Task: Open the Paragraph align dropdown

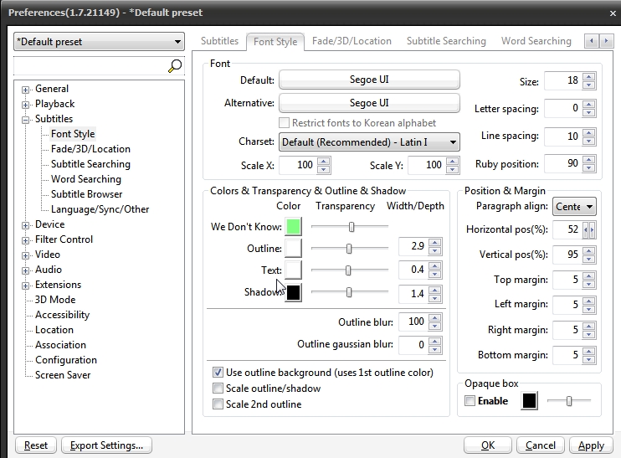Action: click(574, 207)
